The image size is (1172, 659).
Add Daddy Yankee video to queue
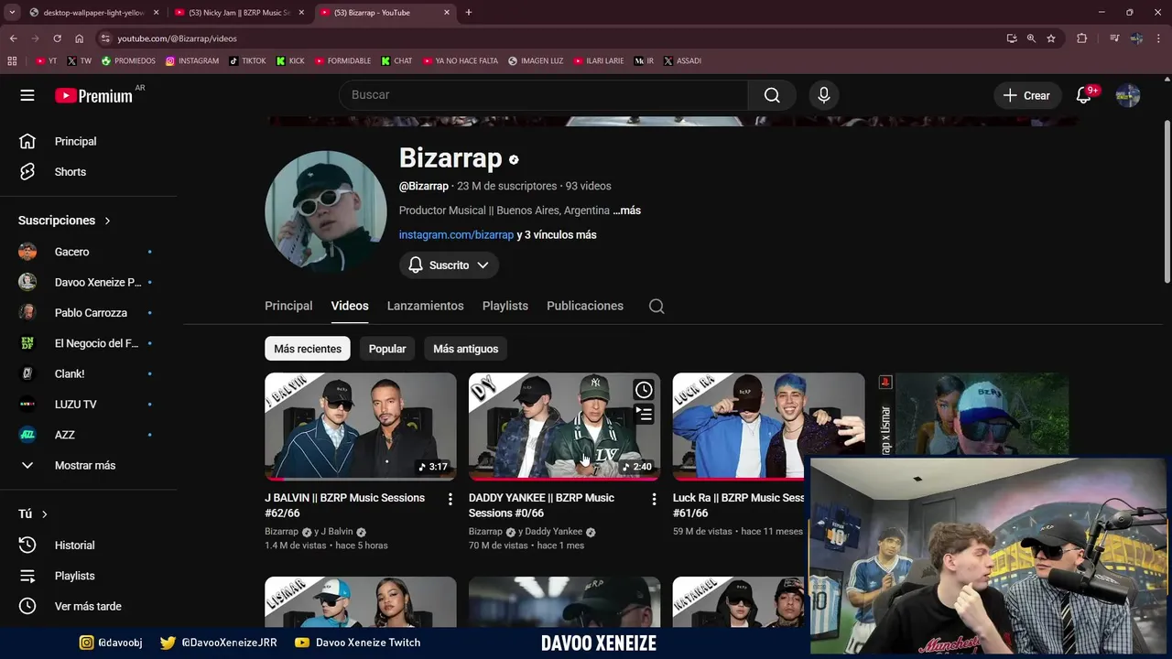pos(644,415)
